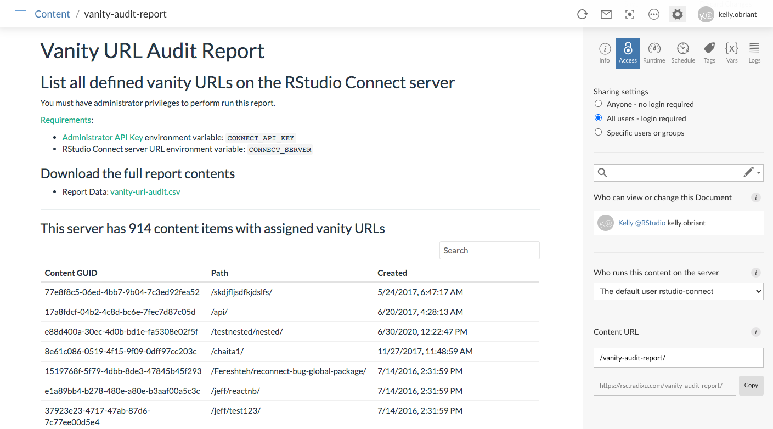
Task: Open the hamburger navigation menu
Action: 21,13
